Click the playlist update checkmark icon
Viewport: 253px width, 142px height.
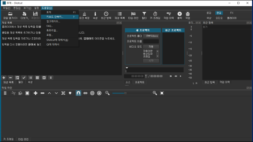point(24,78)
